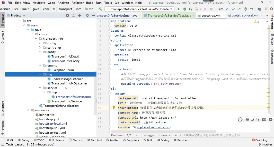
Task: Open TransportInfoMQListener class in tree
Action: [69, 83]
